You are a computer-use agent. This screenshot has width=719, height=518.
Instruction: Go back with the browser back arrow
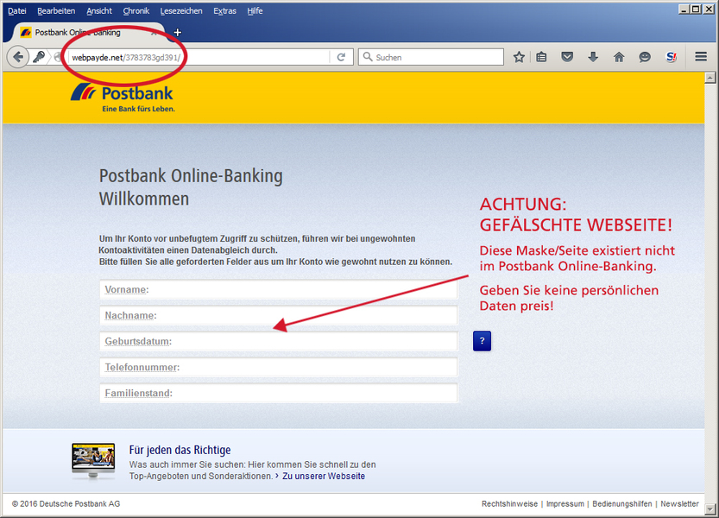coord(18,57)
